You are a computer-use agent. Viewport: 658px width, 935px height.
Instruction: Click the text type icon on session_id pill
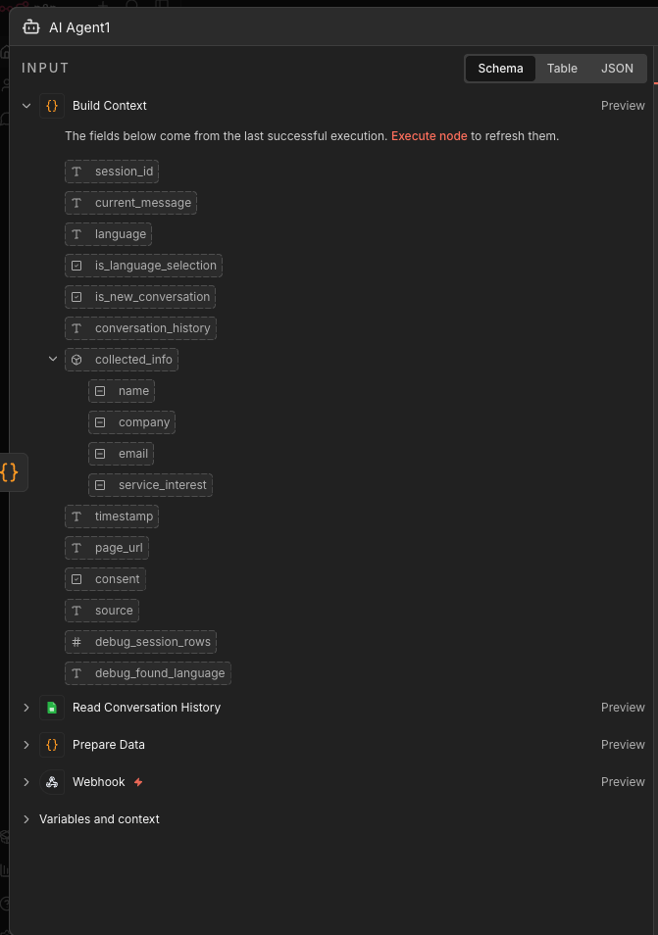(77, 171)
